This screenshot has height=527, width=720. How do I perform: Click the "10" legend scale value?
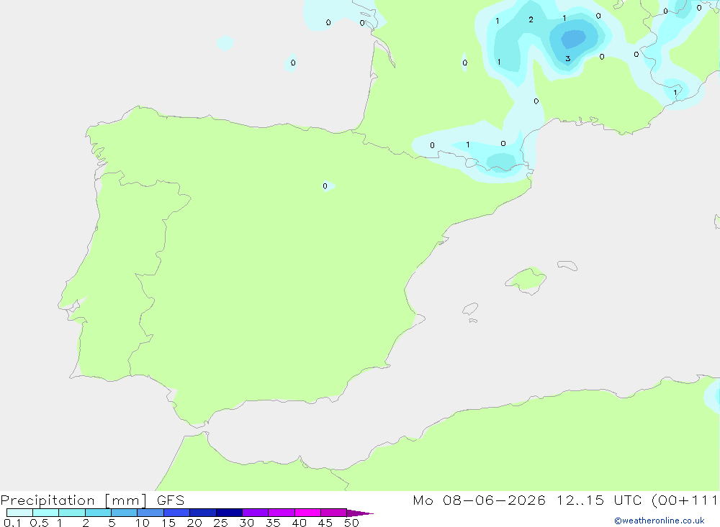(143, 523)
